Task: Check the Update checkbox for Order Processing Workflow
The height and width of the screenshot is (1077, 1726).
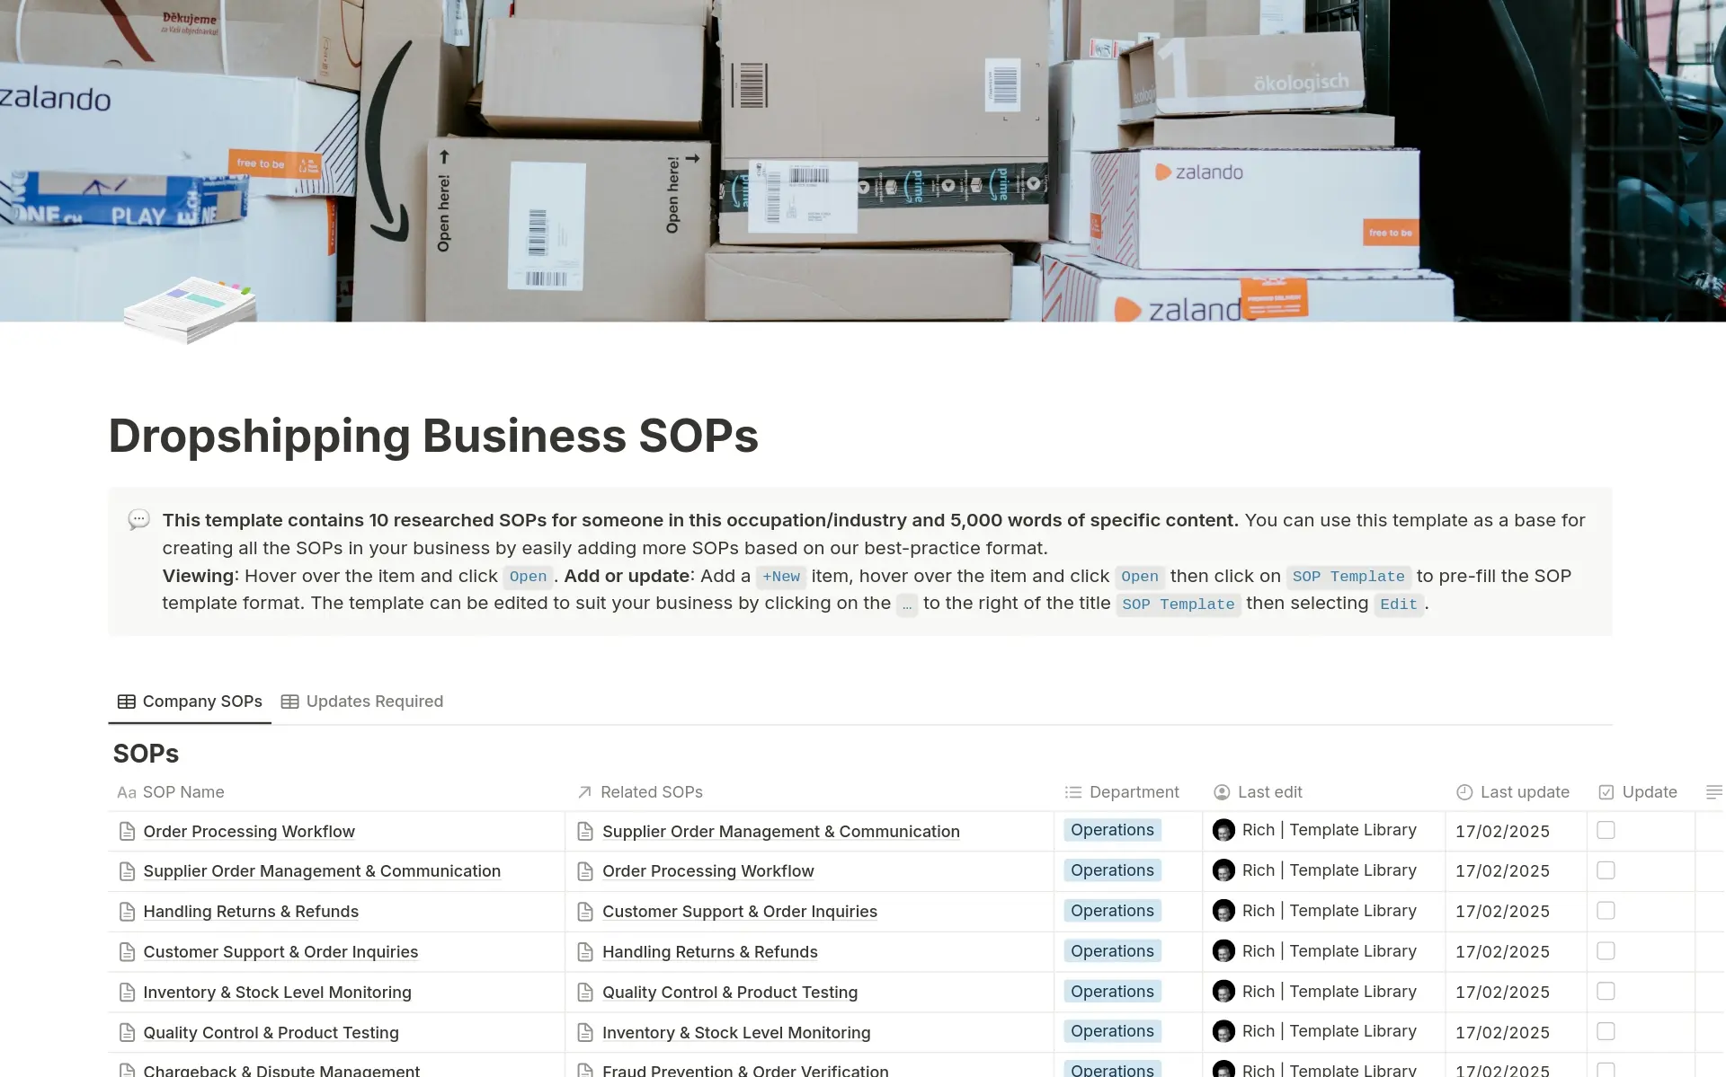Action: click(1606, 831)
